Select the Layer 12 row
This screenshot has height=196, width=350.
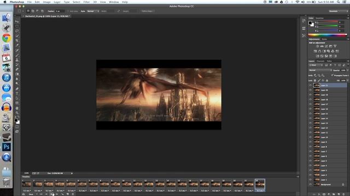[x=328, y=128]
